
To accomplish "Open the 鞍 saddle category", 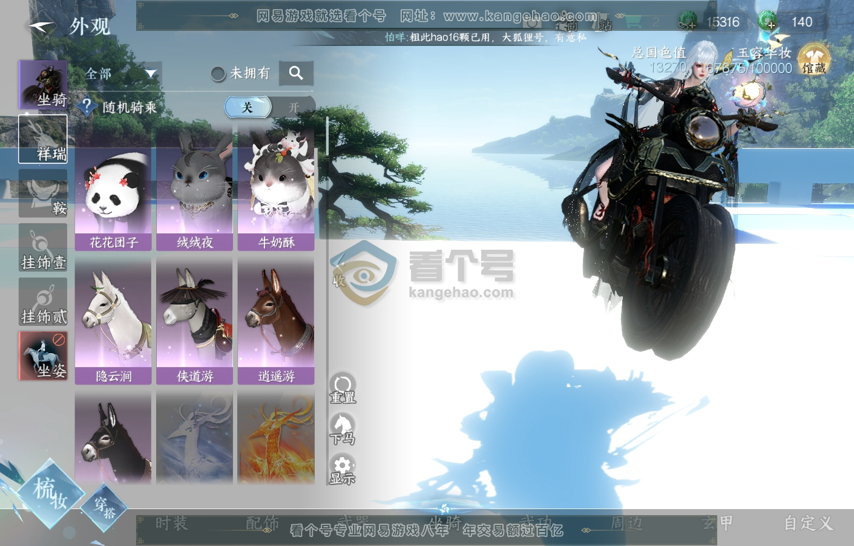I will [43, 193].
